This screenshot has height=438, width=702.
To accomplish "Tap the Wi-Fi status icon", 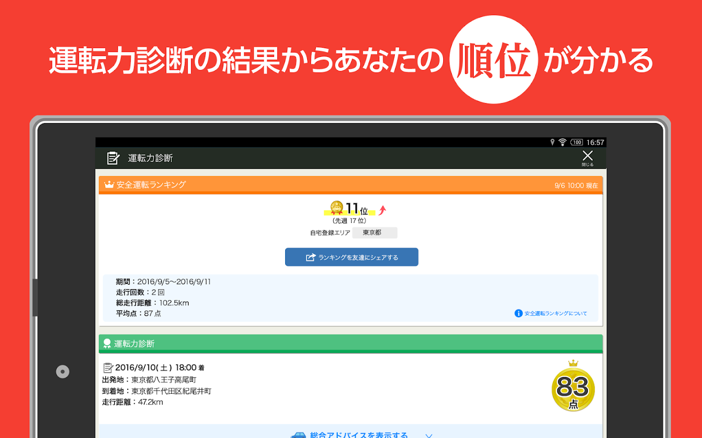I will point(563,142).
